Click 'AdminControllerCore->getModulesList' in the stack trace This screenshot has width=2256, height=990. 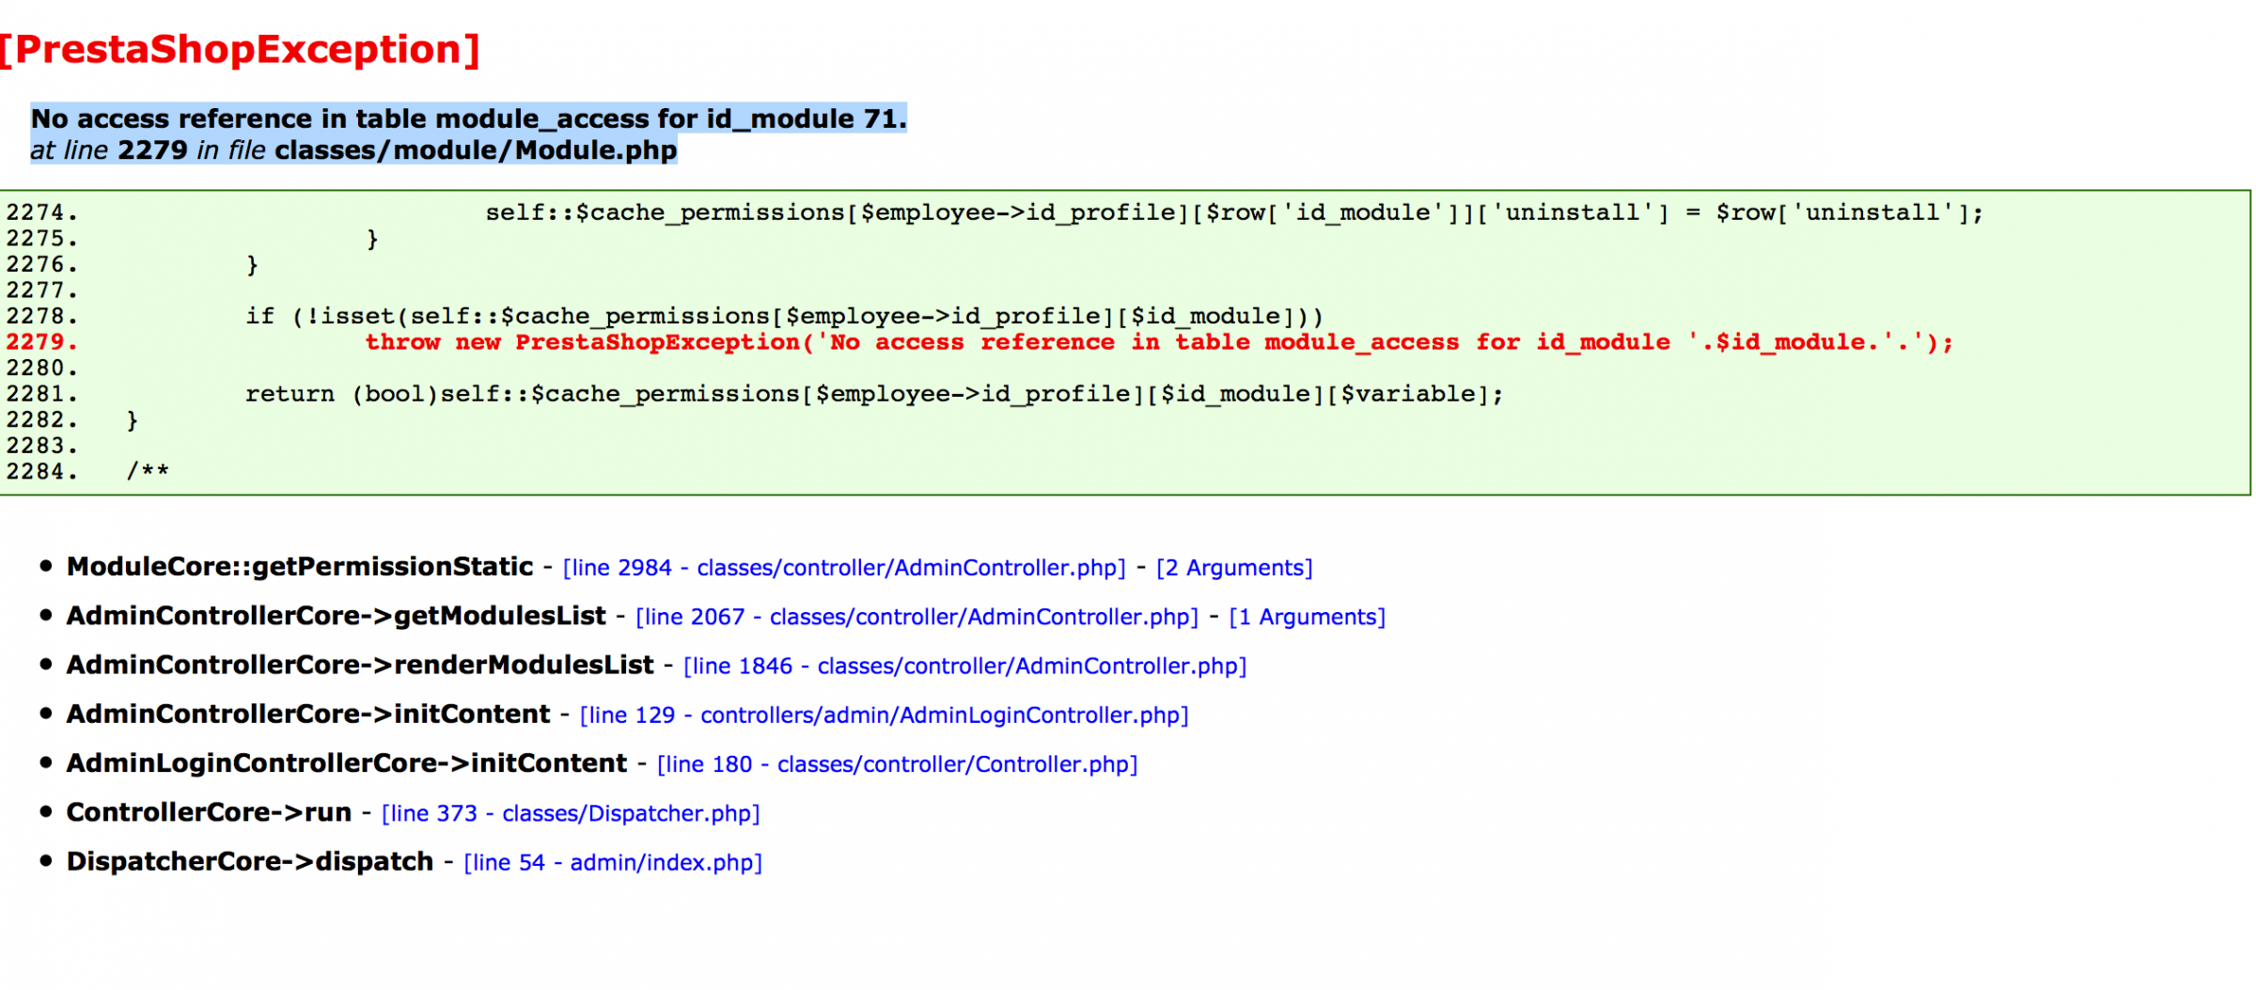tap(337, 616)
